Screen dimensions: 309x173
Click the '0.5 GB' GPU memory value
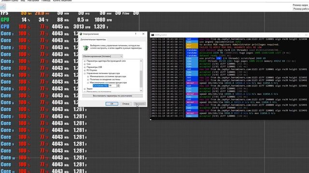83,20
